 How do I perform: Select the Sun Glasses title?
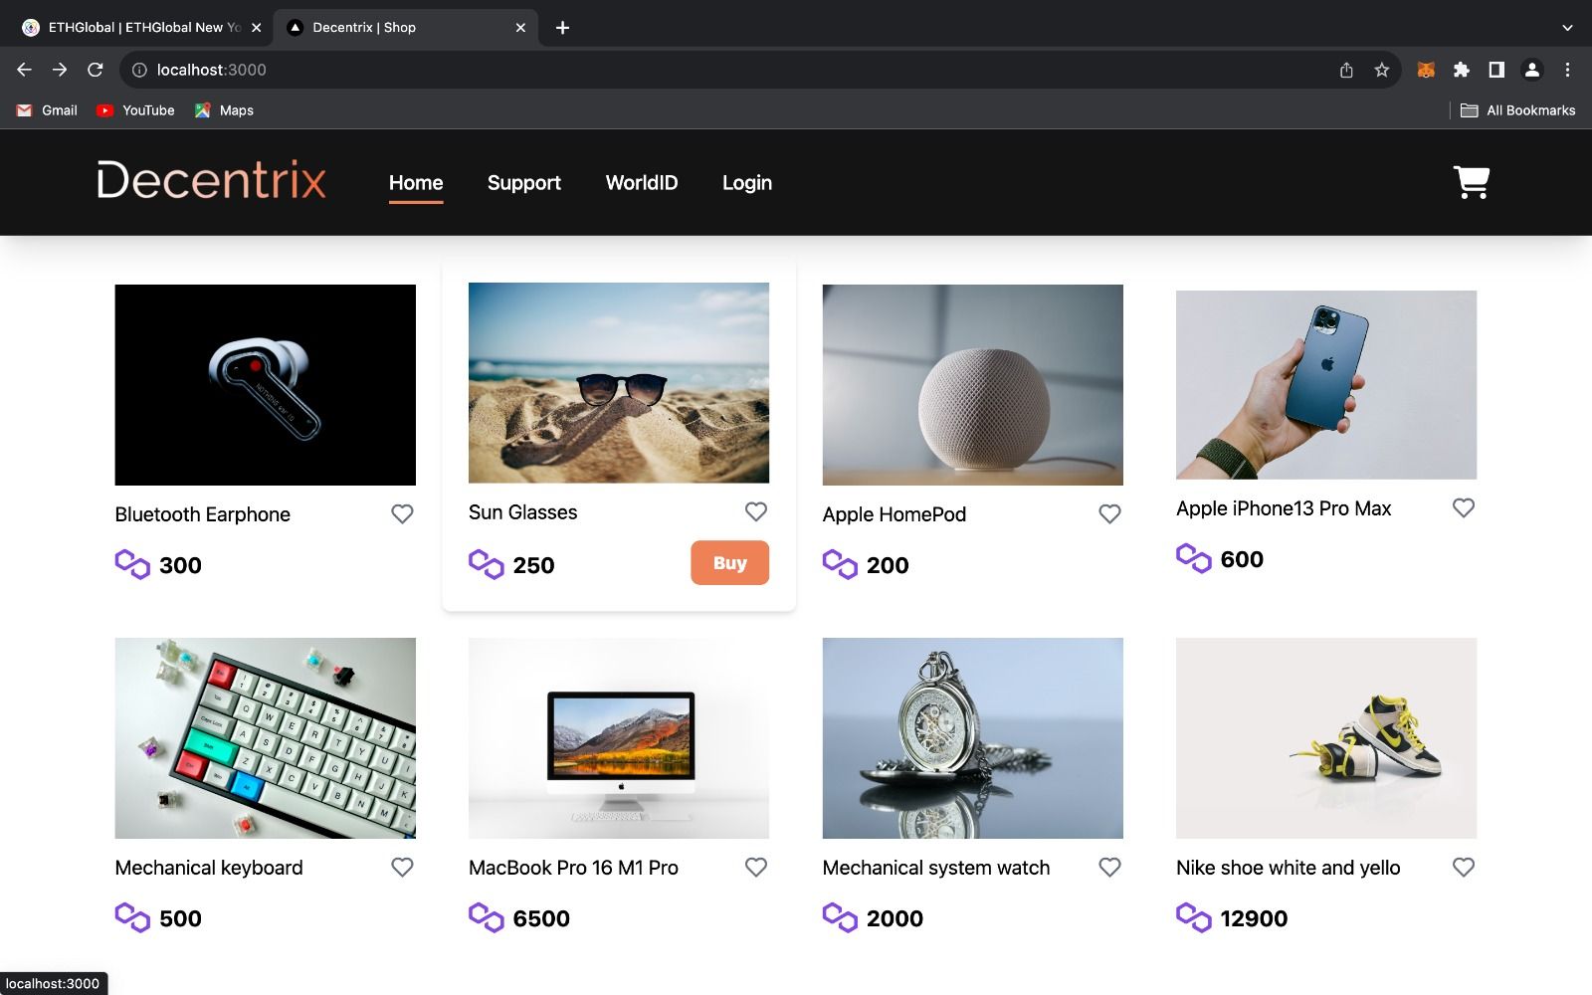tap(523, 512)
